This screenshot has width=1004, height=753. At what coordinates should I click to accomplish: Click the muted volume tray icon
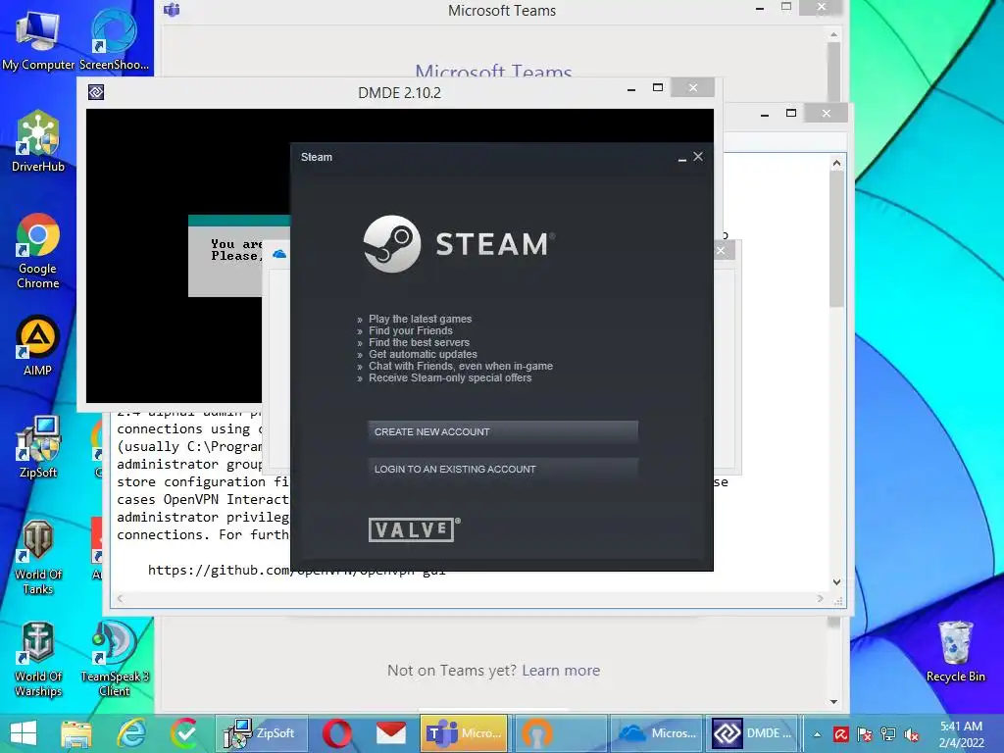(x=912, y=734)
